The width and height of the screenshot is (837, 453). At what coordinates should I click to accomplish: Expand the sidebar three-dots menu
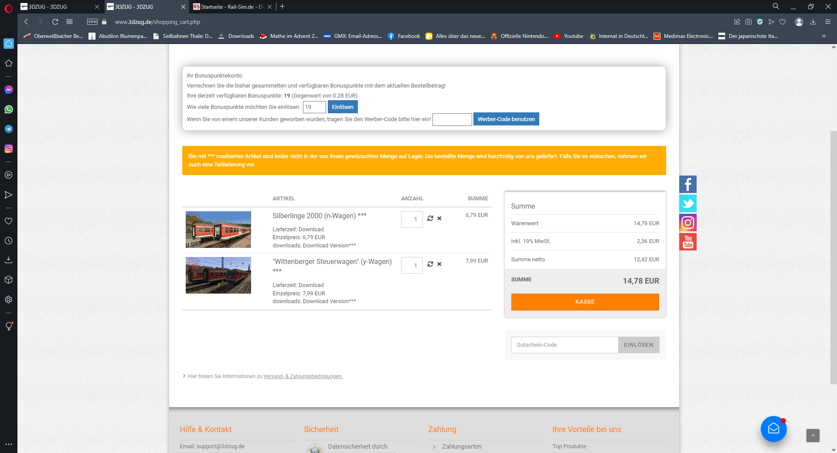click(8, 444)
